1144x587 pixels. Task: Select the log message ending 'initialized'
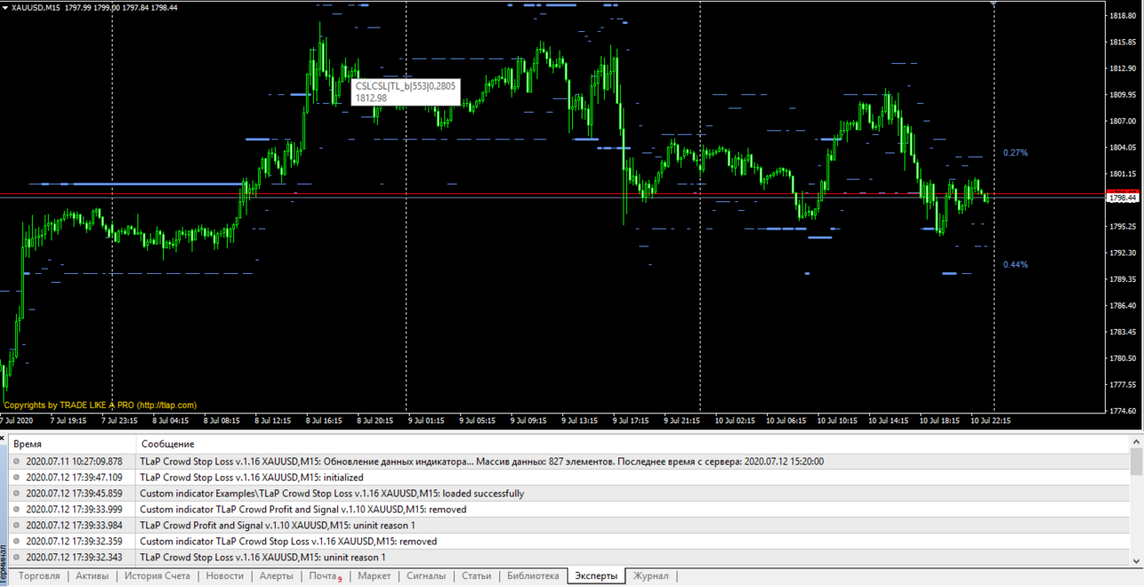[x=251, y=477]
